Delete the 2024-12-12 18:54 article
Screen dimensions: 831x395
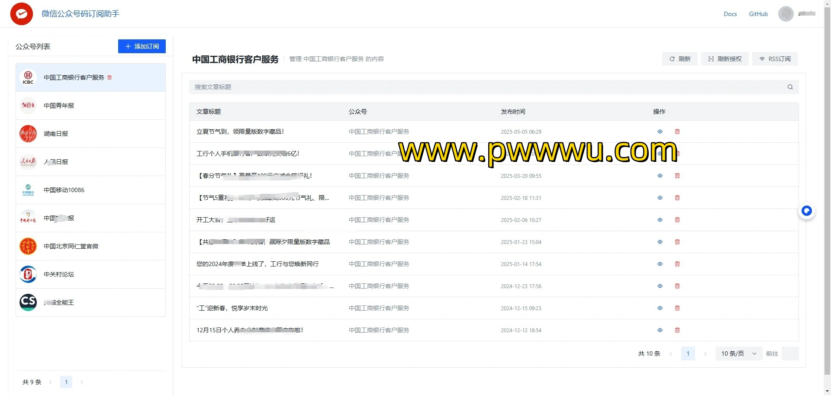[677, 330]
